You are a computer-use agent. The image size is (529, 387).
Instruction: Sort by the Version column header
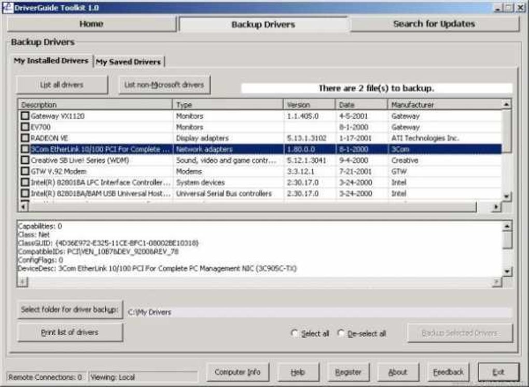tap(310, 105)
